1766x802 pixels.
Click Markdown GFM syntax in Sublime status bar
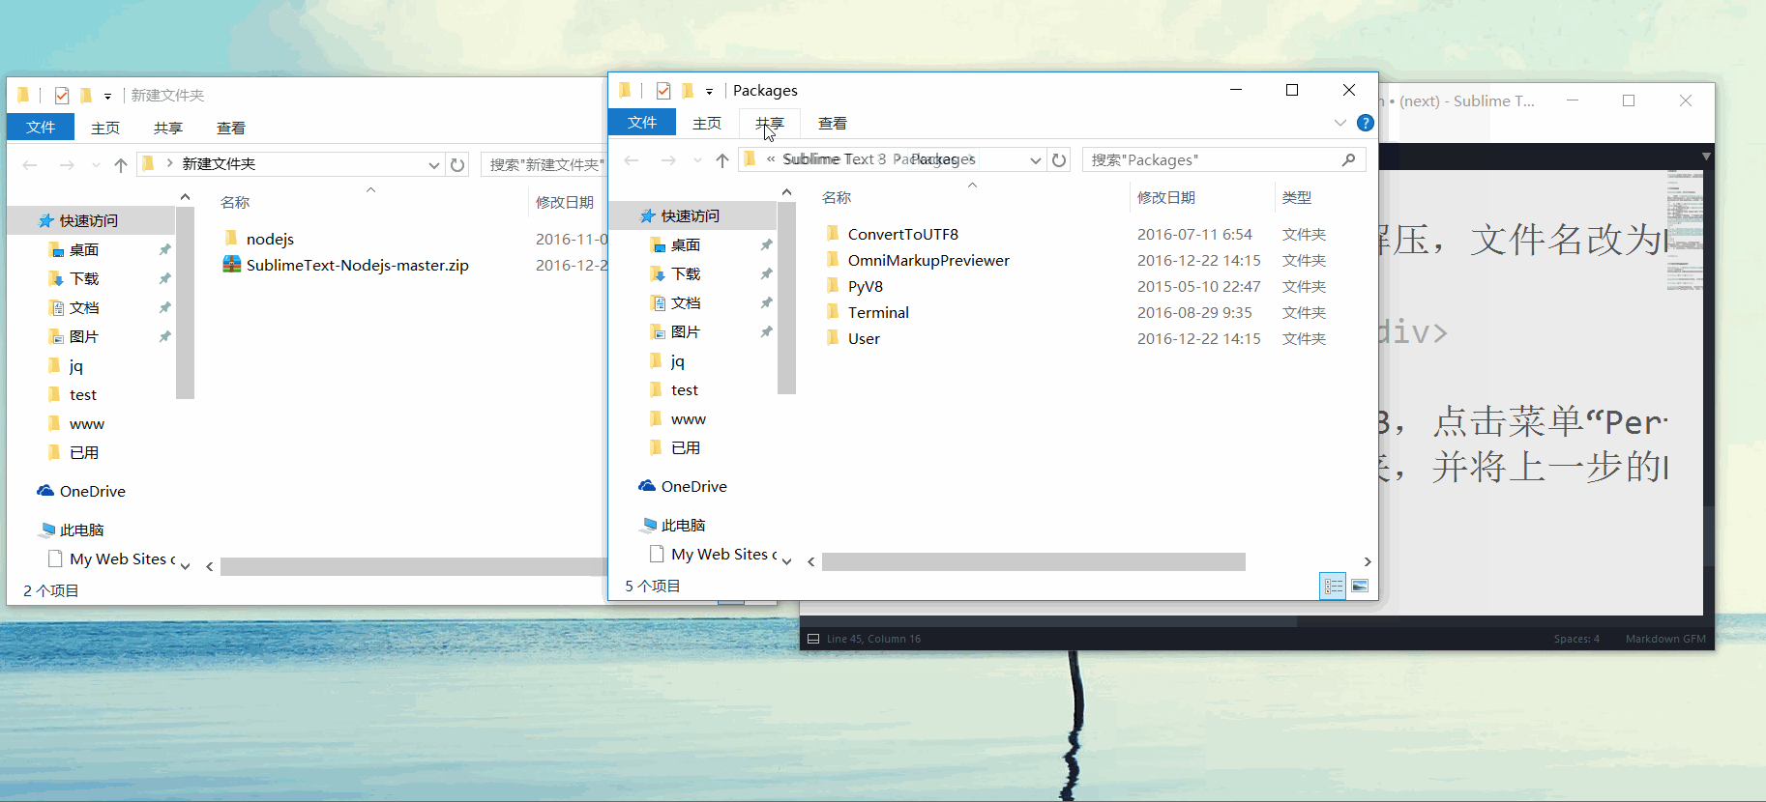point(1665,639)
